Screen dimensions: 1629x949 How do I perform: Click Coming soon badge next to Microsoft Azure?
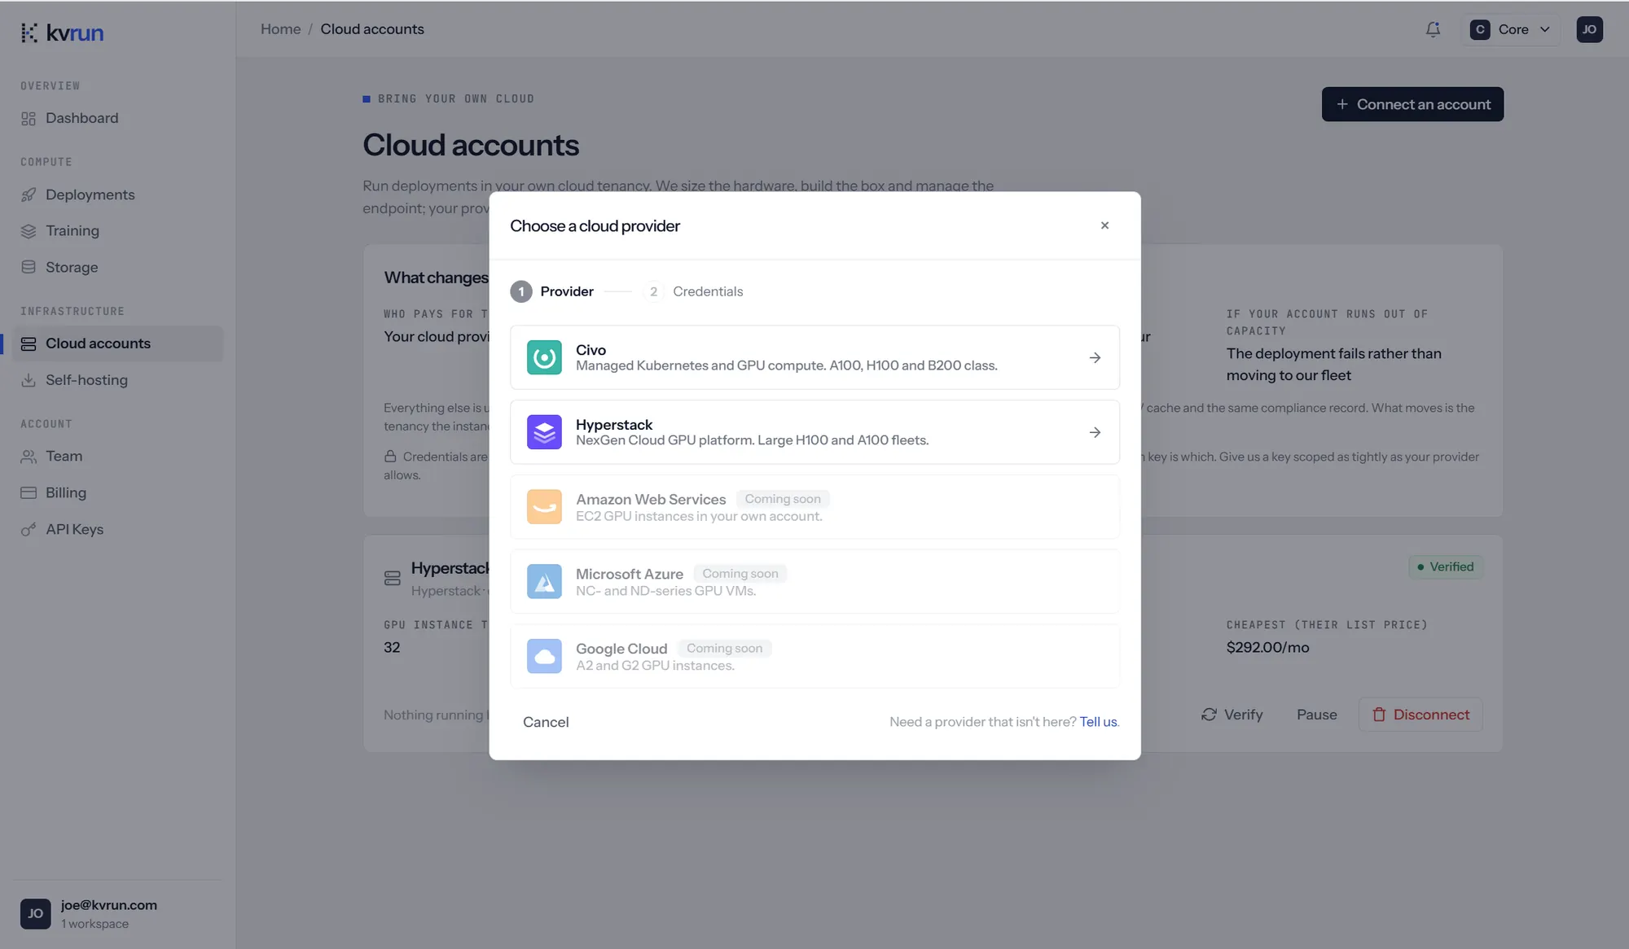740,574
